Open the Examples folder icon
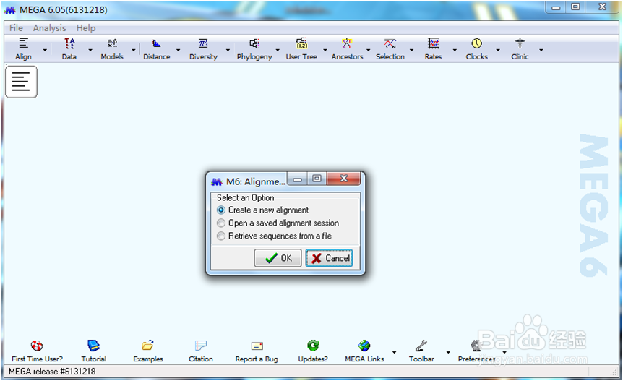This screenshot has height=381, width=623. 148,346
